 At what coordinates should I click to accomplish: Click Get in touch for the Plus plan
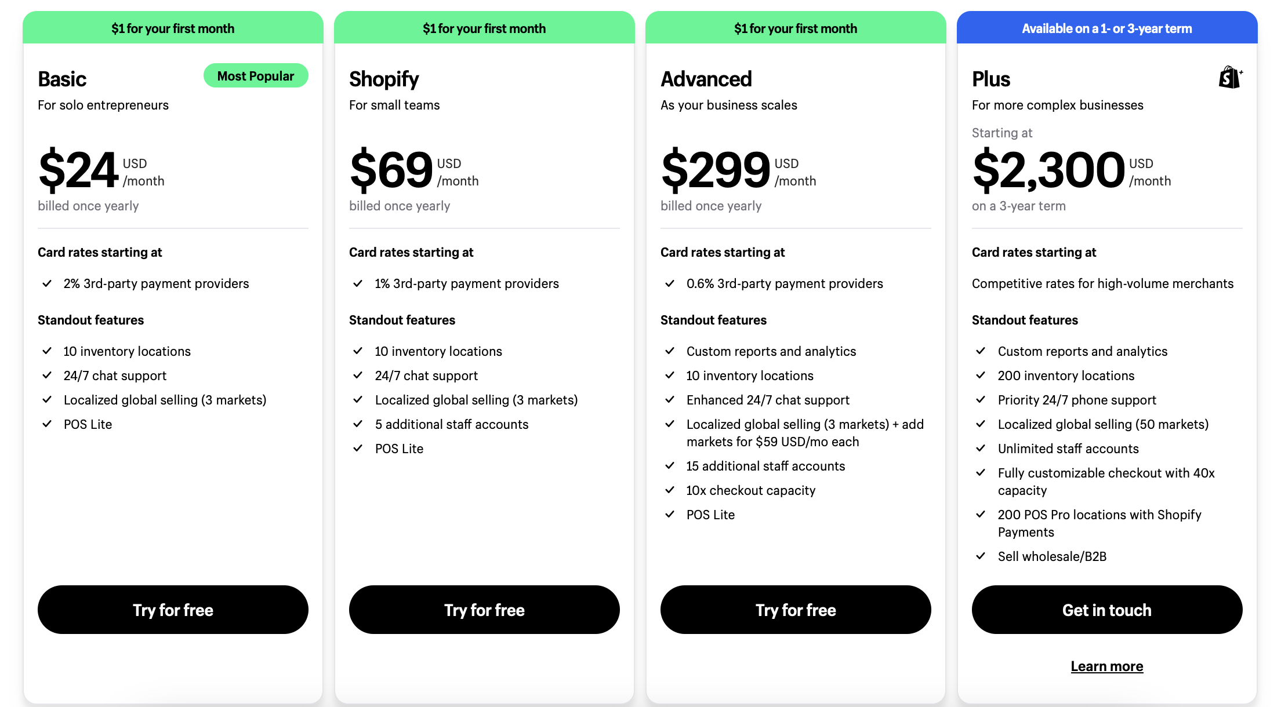(1106, 610)
